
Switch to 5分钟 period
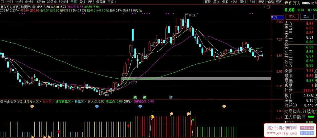point(29,2)
